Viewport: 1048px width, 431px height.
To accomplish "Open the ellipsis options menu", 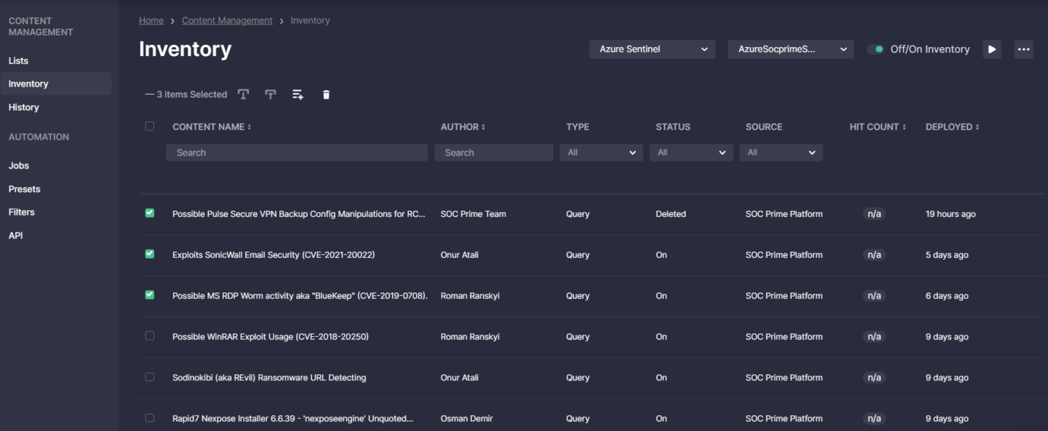I will pyautogui.click(x=1023, y=48).
